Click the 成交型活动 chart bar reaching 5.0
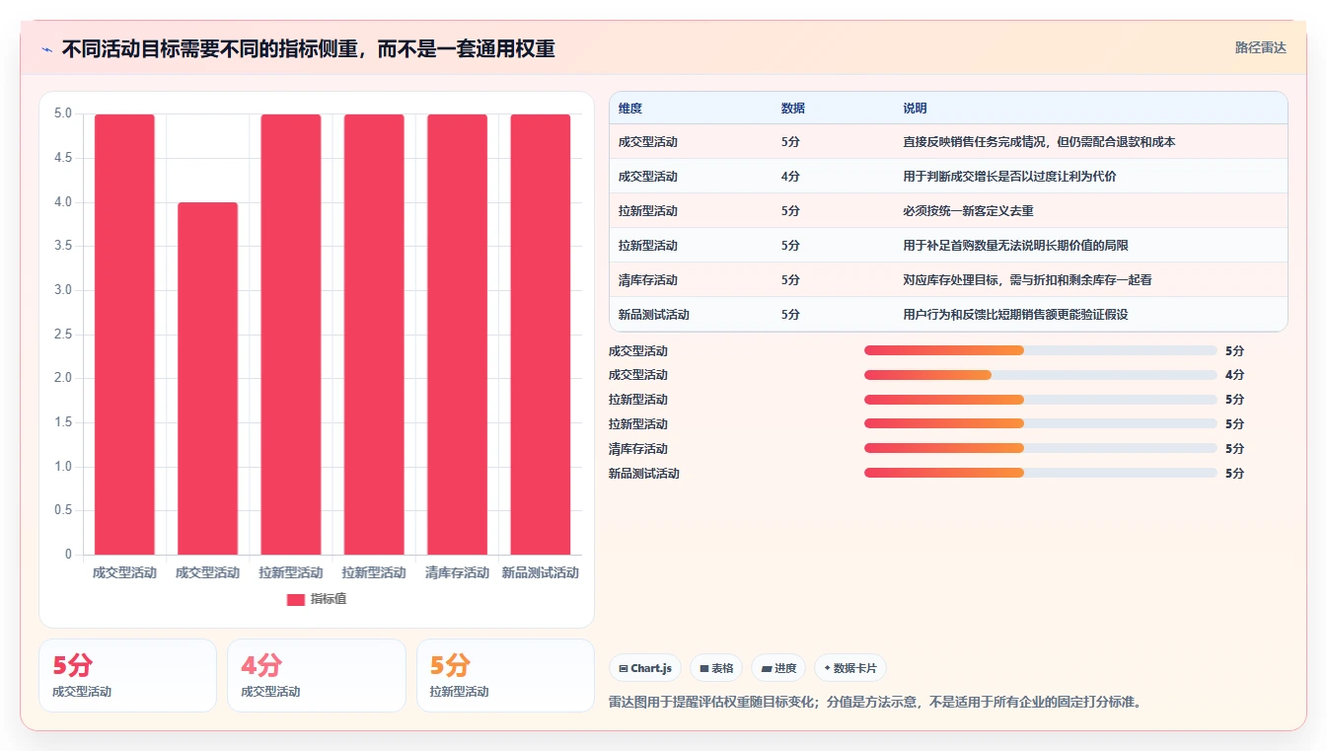Viewport: 1327px width, 751px height. pyautogui.click(x=124, y=335)
